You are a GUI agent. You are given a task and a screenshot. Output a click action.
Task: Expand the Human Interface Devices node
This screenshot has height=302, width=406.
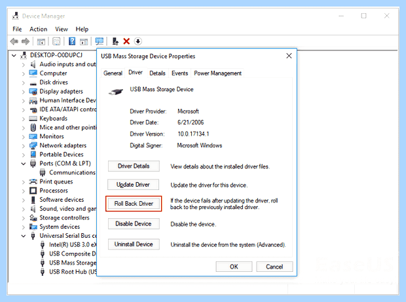pos(24,101)
